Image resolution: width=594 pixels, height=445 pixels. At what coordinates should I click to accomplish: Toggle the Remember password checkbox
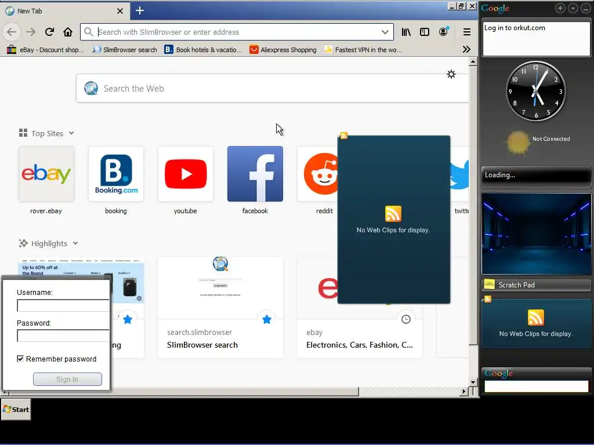[20, 359]
